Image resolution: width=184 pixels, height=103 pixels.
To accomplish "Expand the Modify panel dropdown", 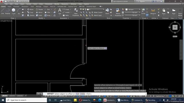I will [41, 18].
